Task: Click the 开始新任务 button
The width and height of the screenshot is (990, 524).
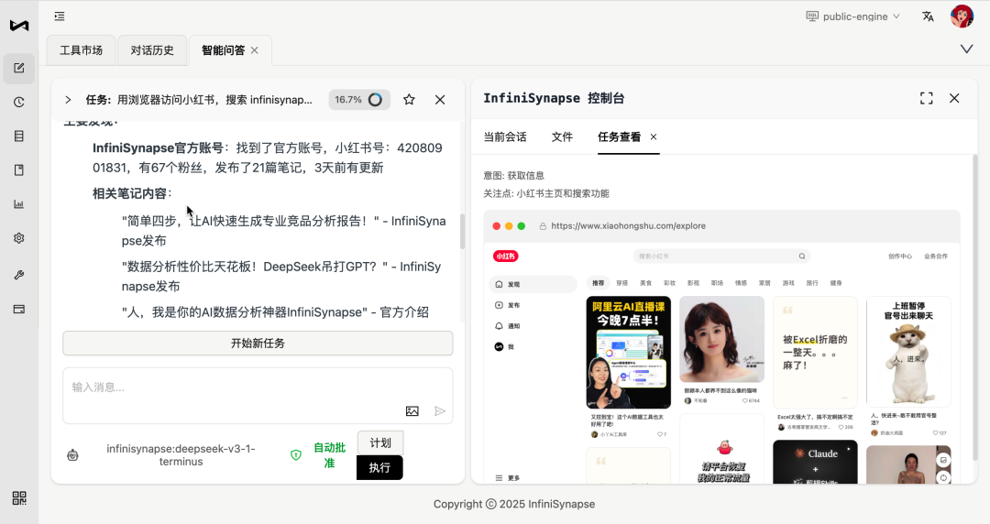Action: pyautogui.click(x=258, y=344)
